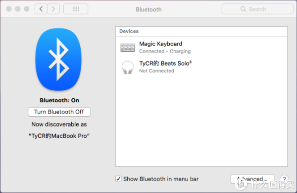Click the red close window button

[x=9, y=9]
